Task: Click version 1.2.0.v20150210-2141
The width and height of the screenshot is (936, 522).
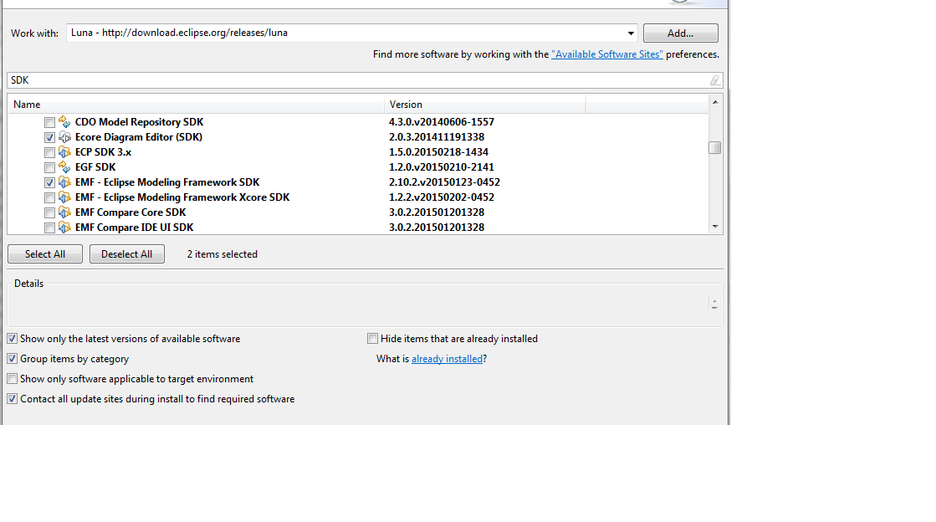Action: [442, 167]
